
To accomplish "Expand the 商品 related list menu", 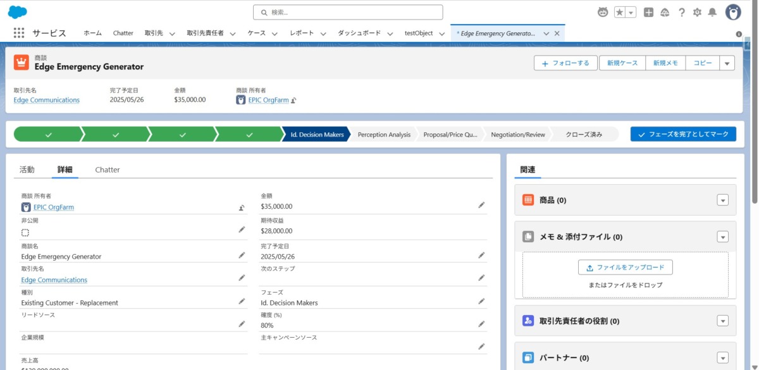I will tap(722, 200).
